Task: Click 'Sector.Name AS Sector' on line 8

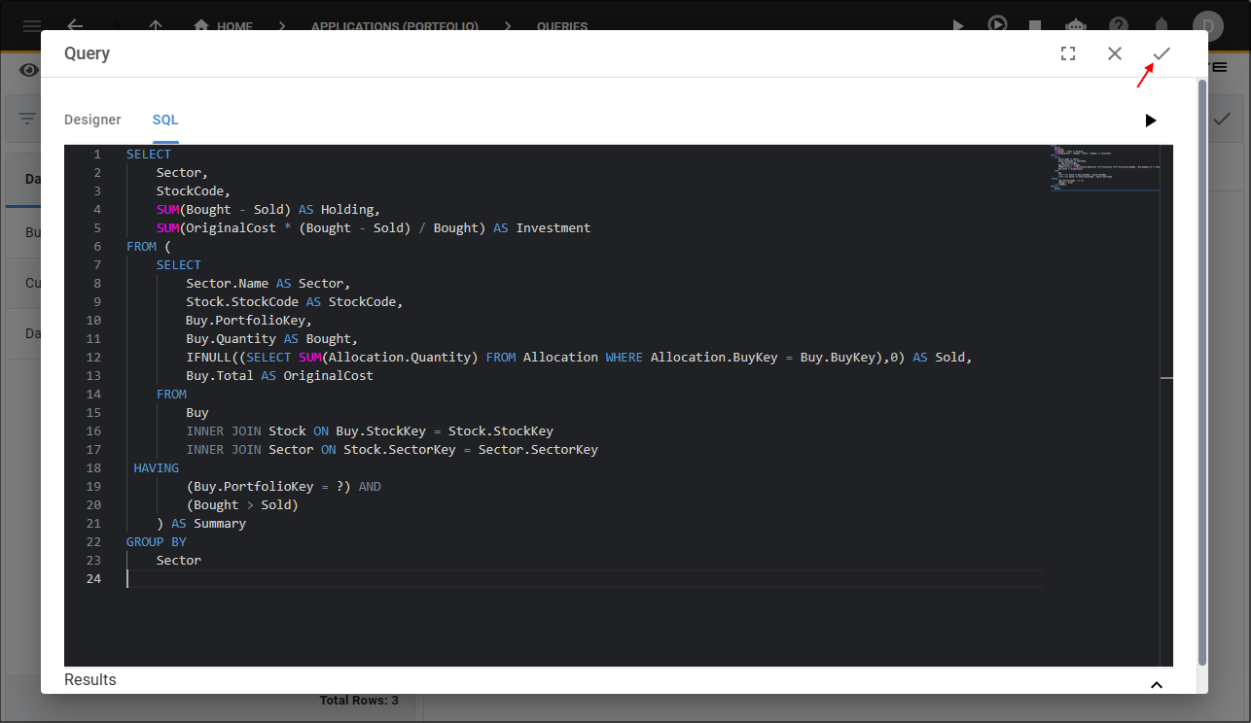Action: pyautogui.click(x=268, y=284)
